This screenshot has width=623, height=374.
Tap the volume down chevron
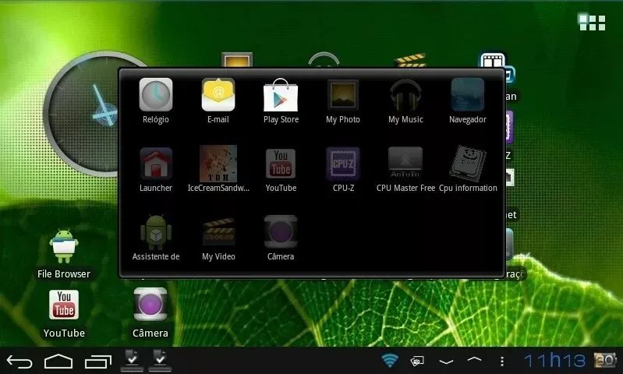pos(446,362)
